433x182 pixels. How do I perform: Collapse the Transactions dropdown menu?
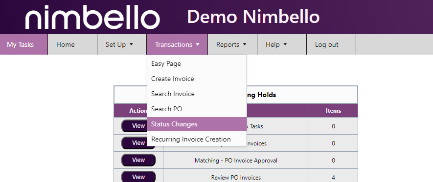pyautogui.click(x=177, y=44)
